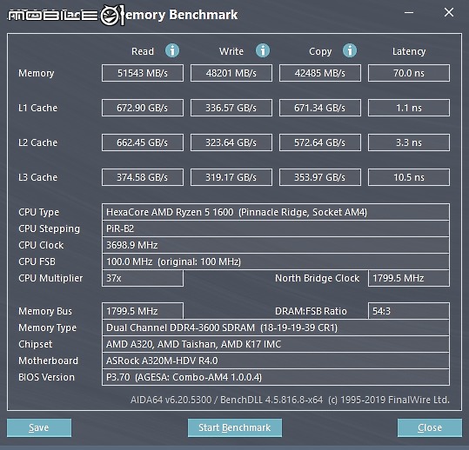
Task: Close window with the title bar X
Action: (x=449, y=12)
